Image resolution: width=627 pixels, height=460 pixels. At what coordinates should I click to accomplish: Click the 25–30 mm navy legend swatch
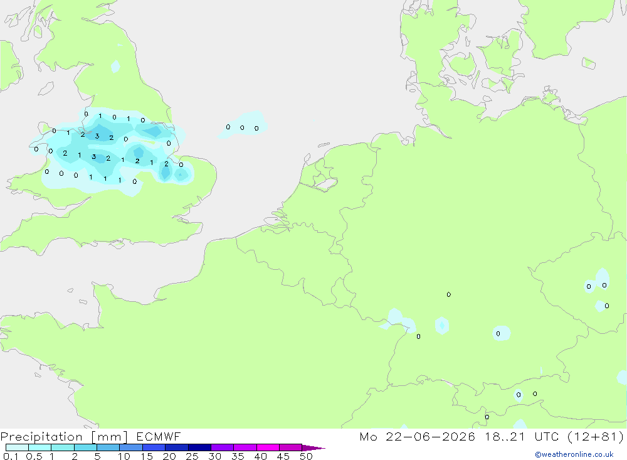pyautogui.click(x=199, y=447)
